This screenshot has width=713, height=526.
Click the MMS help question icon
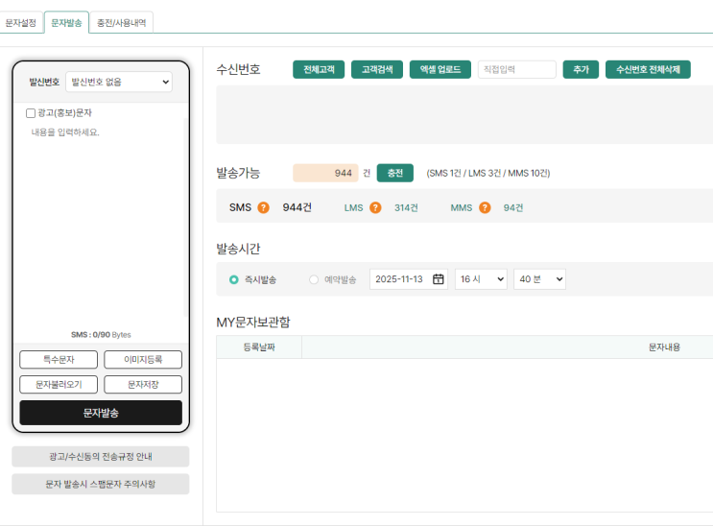485,208
